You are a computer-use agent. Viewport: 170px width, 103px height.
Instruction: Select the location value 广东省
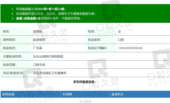click(x=38, y=48)
